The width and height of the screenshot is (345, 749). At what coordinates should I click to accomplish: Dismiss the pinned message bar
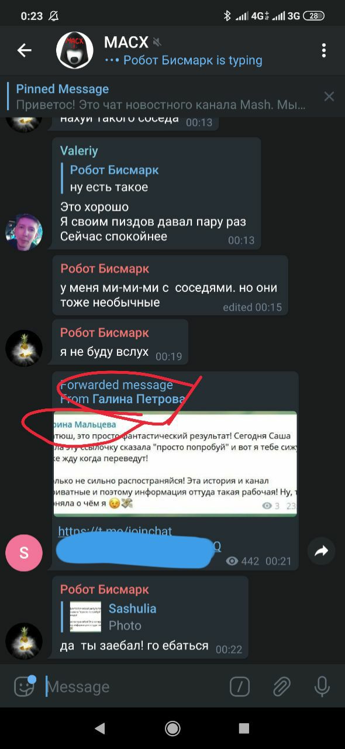coord(329,97)
